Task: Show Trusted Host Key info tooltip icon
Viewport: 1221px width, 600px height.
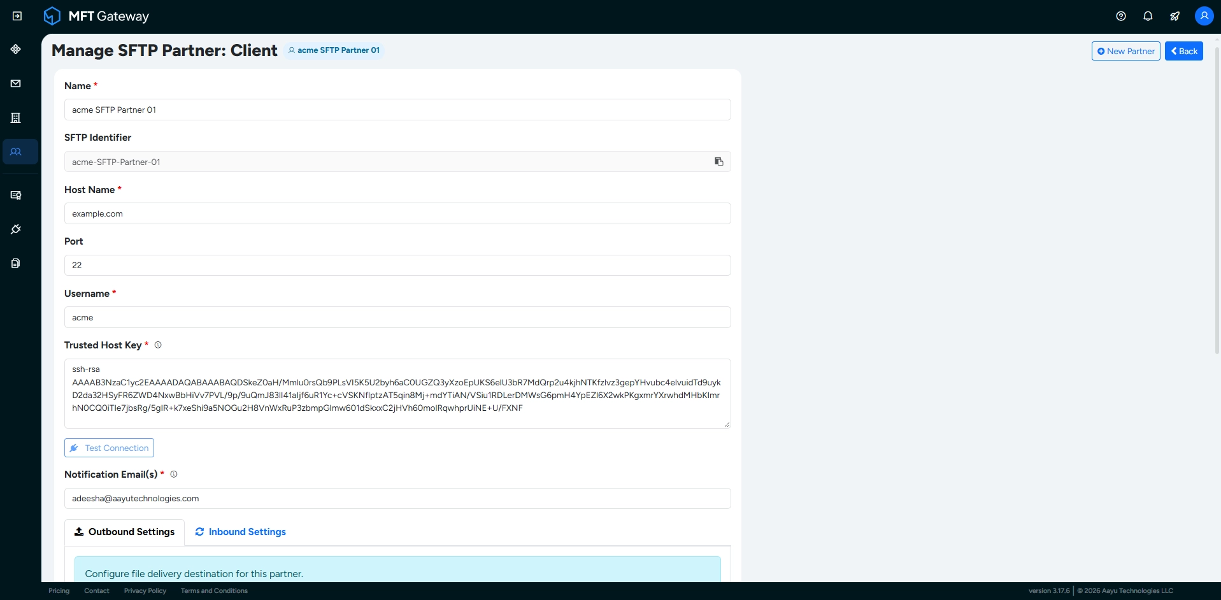Action: click(x=158, y=345)
